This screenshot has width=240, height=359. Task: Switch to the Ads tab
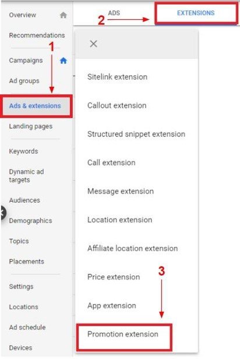[x=114, y=13]
